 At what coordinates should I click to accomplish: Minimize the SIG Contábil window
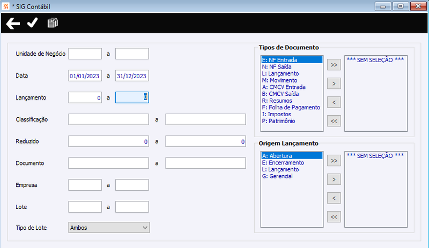(383, 6)
